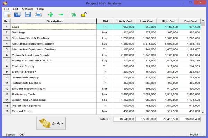Click the High Cost value 1,078,000

(x=168, y=61)
